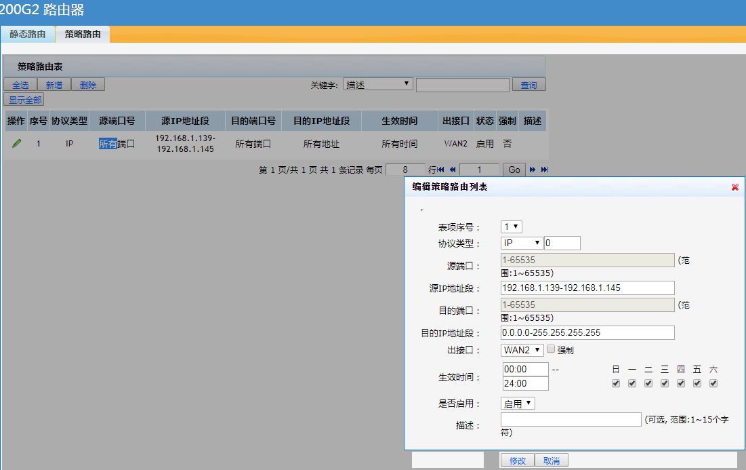
Task: Click the pencil icon to edit rule 1
Action: (16, 143)
